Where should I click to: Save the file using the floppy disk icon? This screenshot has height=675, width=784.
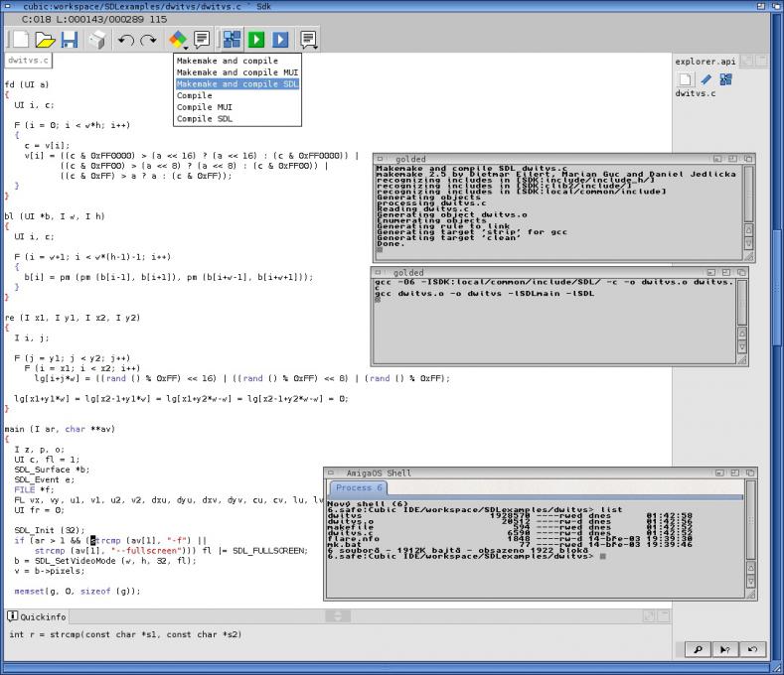coord(69,40)
